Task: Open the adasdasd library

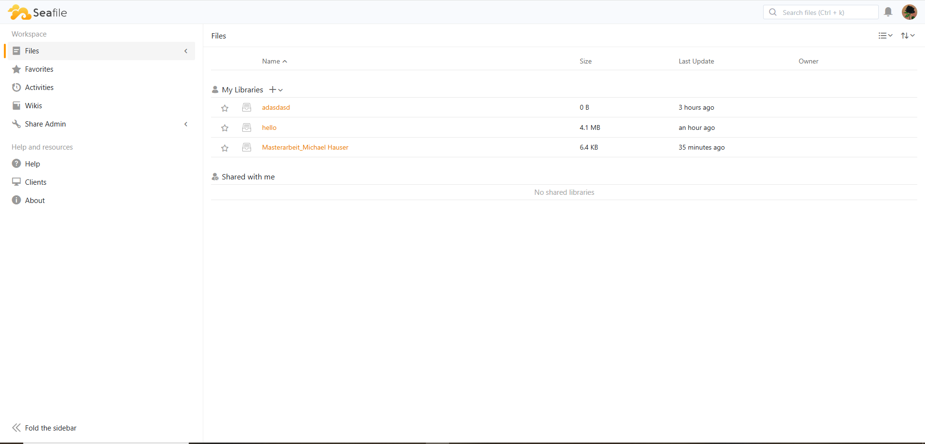Action: [x=276, y=108]
